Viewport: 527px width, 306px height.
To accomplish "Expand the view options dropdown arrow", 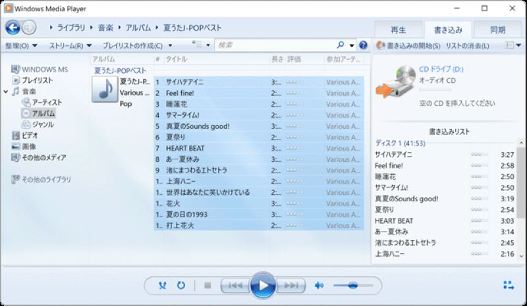I will click(x=208, y=45).
